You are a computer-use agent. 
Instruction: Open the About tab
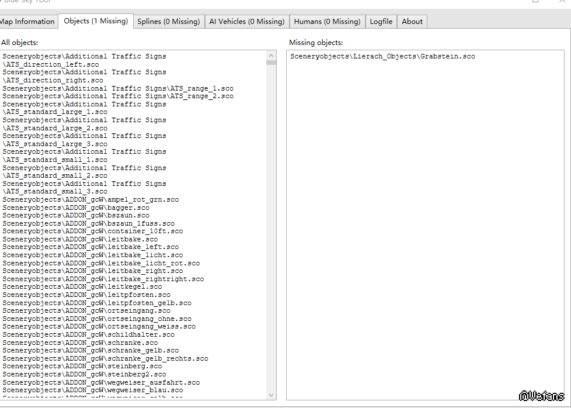coord(412,22)
